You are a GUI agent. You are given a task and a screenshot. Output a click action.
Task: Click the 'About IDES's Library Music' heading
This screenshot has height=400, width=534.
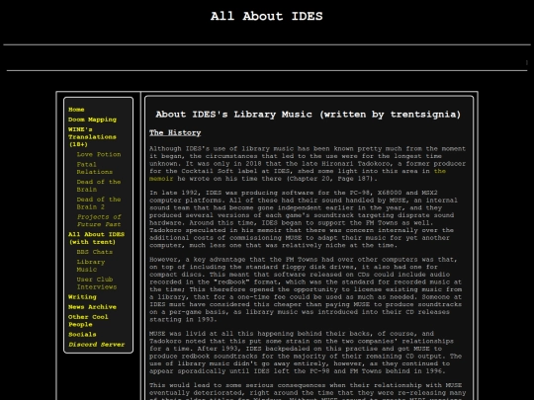click(x=309, y=115)
